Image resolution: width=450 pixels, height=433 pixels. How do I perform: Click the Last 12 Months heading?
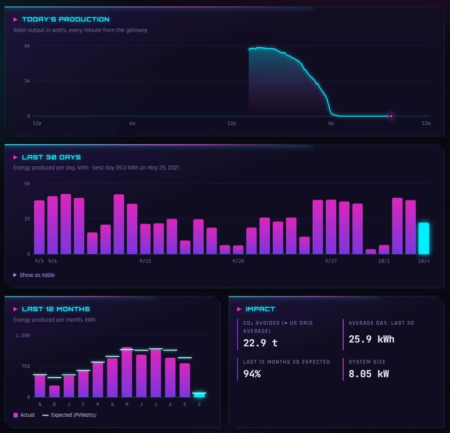56,309
